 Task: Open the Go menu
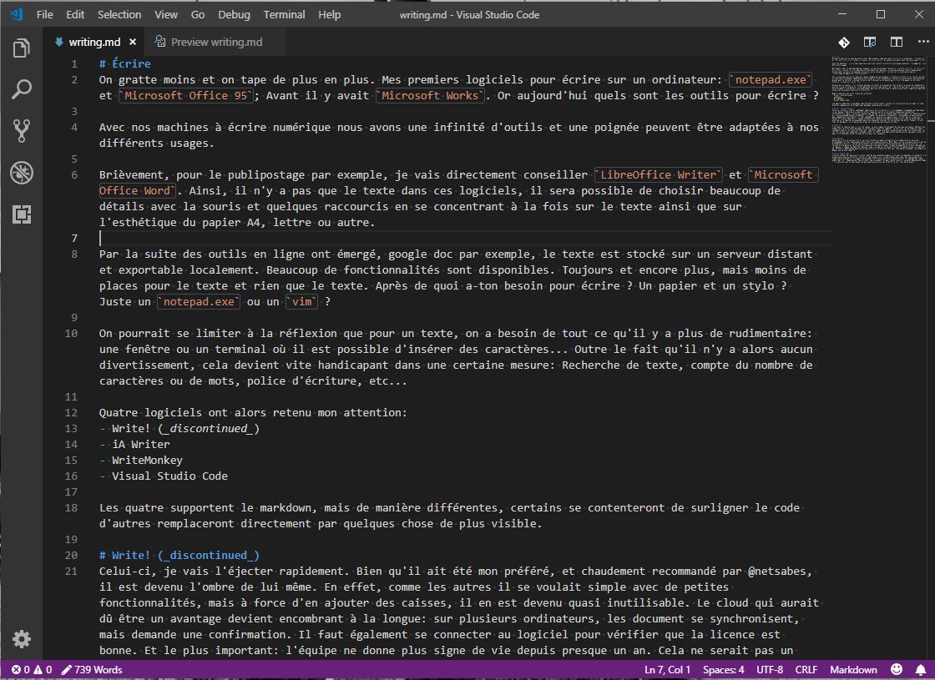197,14
